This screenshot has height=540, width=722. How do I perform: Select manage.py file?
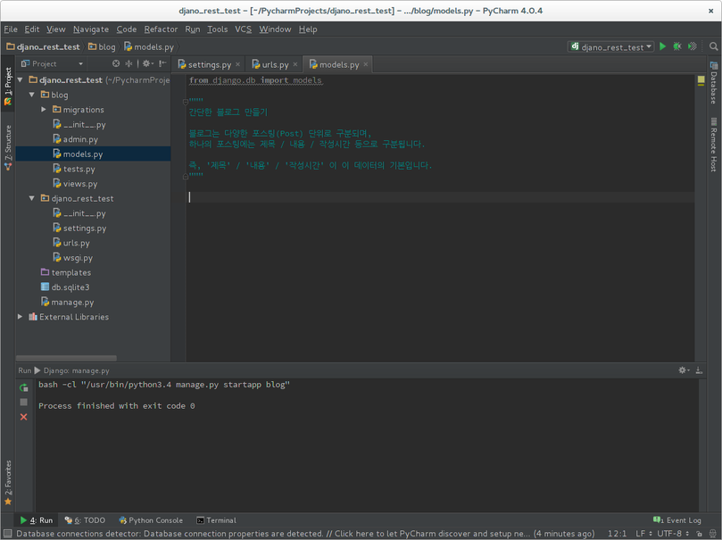pyautogui.click(x=72, y=302)
